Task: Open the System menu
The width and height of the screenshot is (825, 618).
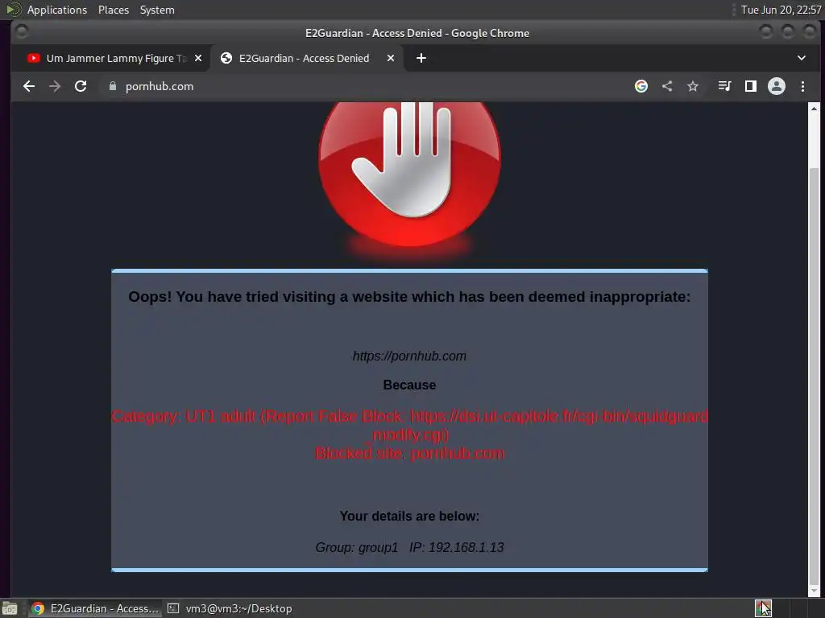Action: 157,10
